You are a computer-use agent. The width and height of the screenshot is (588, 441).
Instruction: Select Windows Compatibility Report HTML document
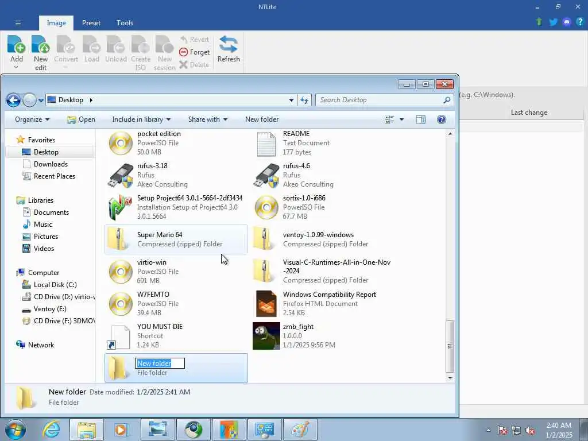(322, 303)
